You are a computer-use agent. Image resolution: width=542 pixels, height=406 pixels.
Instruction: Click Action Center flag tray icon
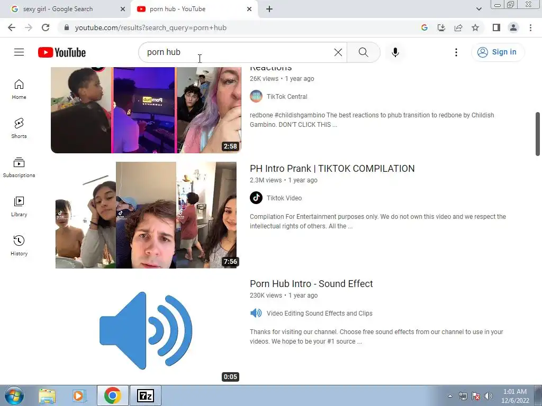pyautogui.click(x=476, y=396)
